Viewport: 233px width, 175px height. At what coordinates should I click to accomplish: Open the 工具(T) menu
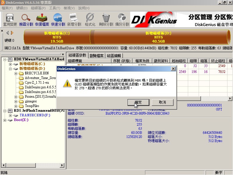tap(54, 8)
